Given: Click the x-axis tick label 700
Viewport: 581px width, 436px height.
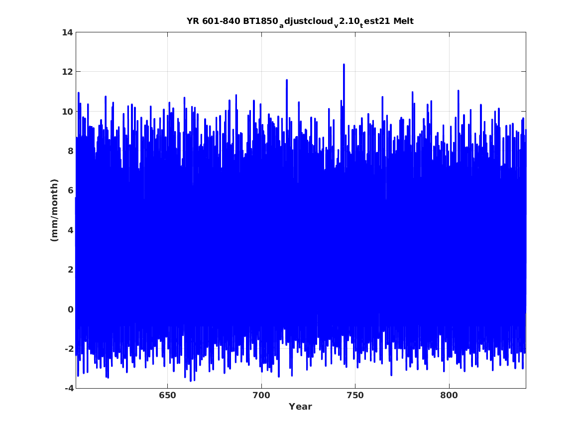Looking at the screenshot, I should click(x=261, y=396).
